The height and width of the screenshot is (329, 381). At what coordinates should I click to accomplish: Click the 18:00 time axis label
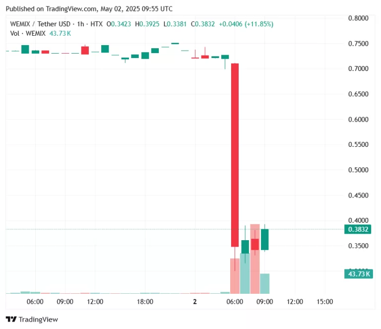tap(145, 302)
